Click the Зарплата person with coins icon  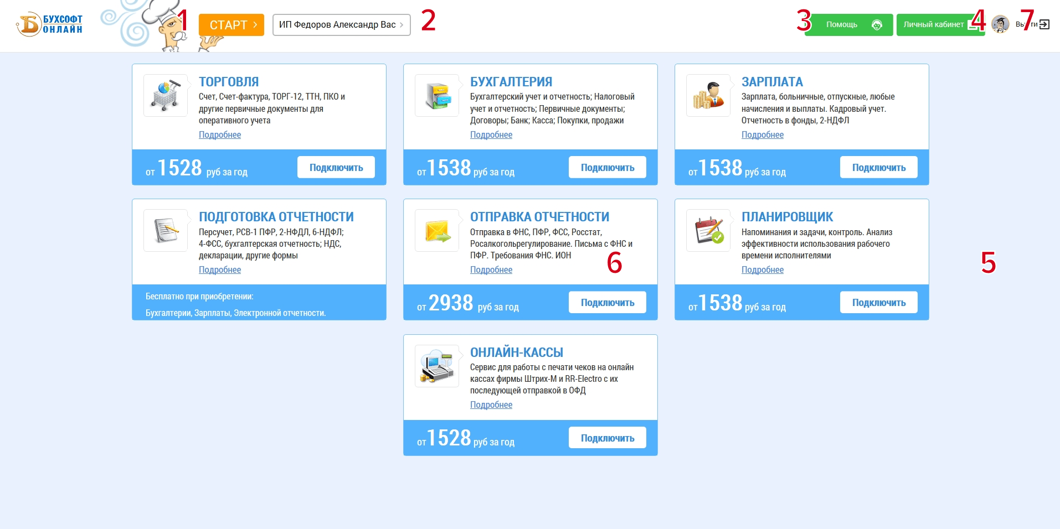pos(708,96)
